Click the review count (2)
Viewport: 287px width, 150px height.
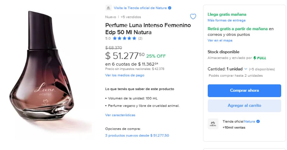pos(140,38)
